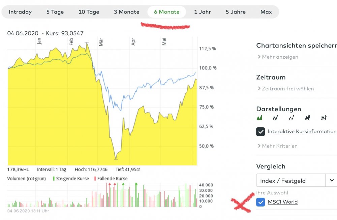The image size is (337, 220).
Task: Switch to solid line chart icon
Action: (x=275, y=118)
